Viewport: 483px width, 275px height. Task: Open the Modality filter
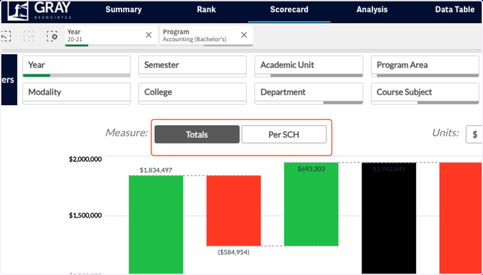76,94
